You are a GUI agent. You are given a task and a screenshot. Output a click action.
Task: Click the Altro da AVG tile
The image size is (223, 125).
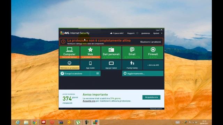153,65
